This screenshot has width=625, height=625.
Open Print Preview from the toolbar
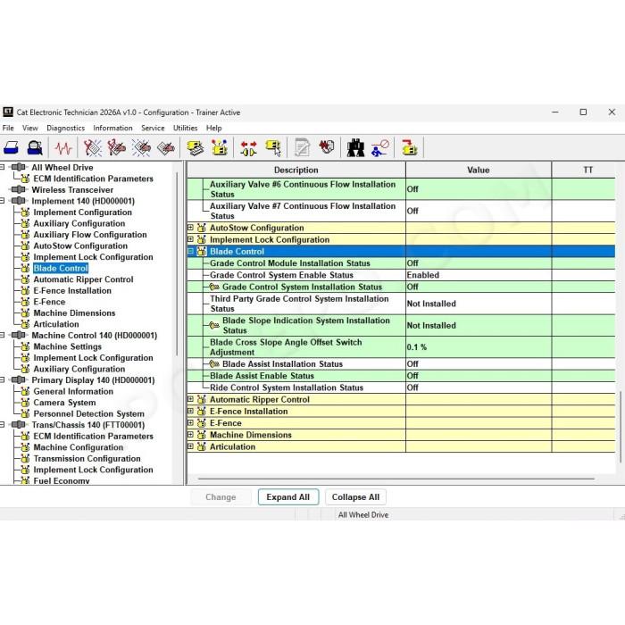(35, 148)
